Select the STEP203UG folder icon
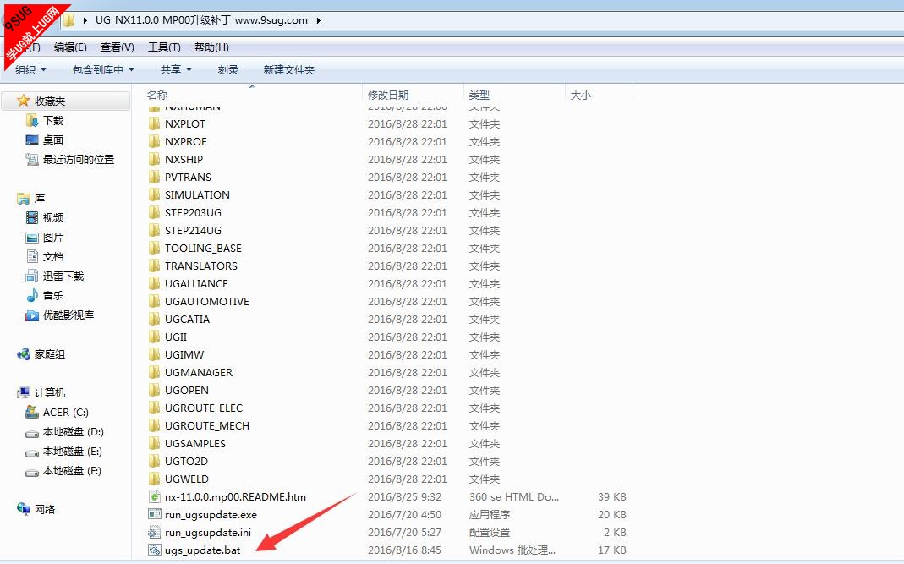Screen dimensions: 904x564 155,212
